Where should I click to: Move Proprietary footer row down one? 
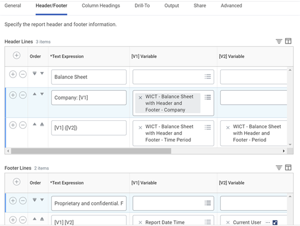pyautogui.click(x=42, y=200)
